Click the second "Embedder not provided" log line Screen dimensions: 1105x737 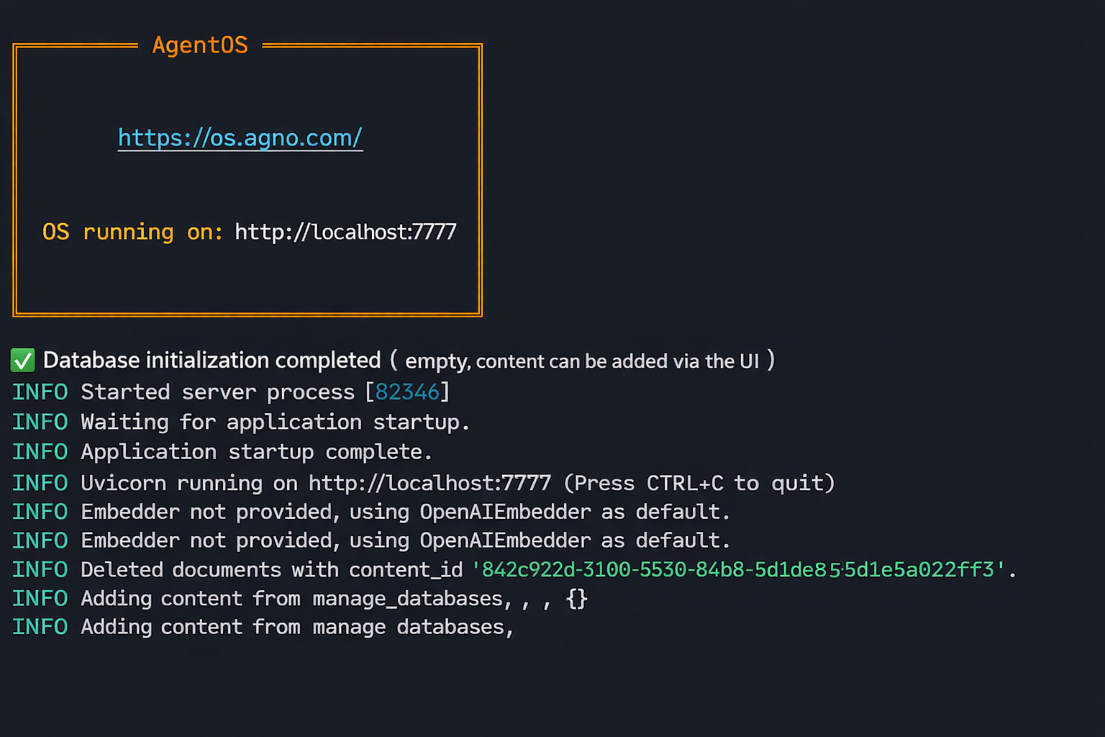point(405,541)
